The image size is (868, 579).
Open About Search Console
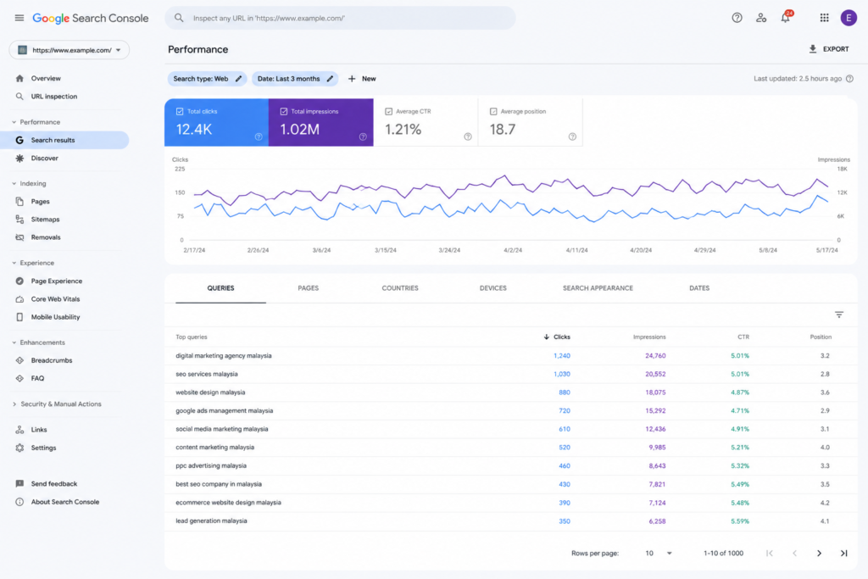tap(64, 502)
